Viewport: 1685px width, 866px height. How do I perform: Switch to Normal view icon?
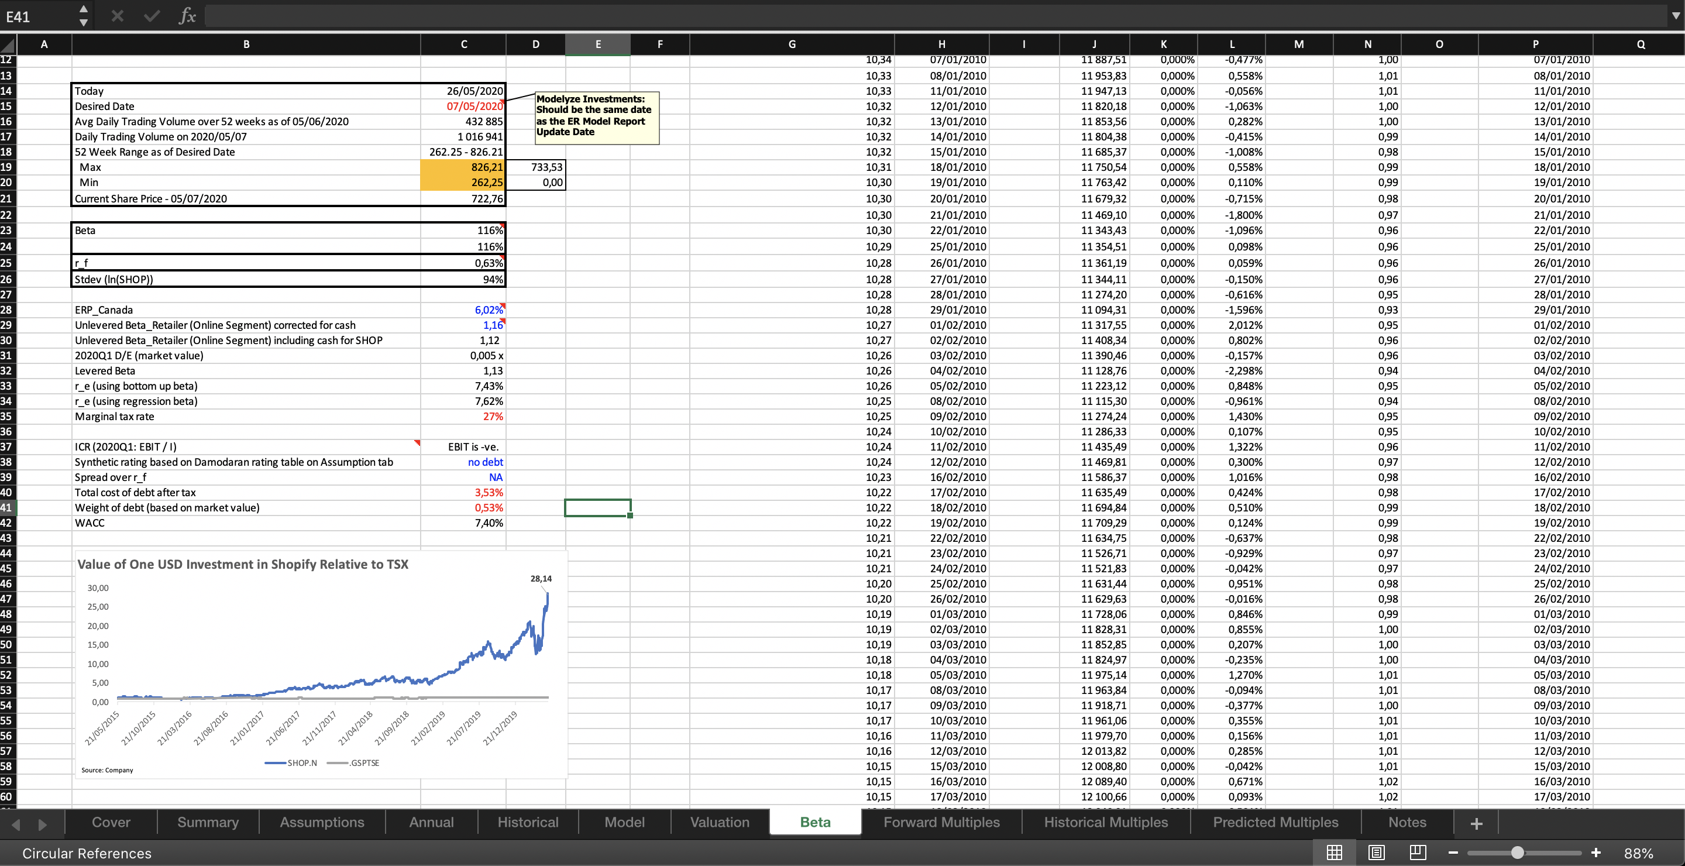pyautogui.click(x=1335, y=853)
